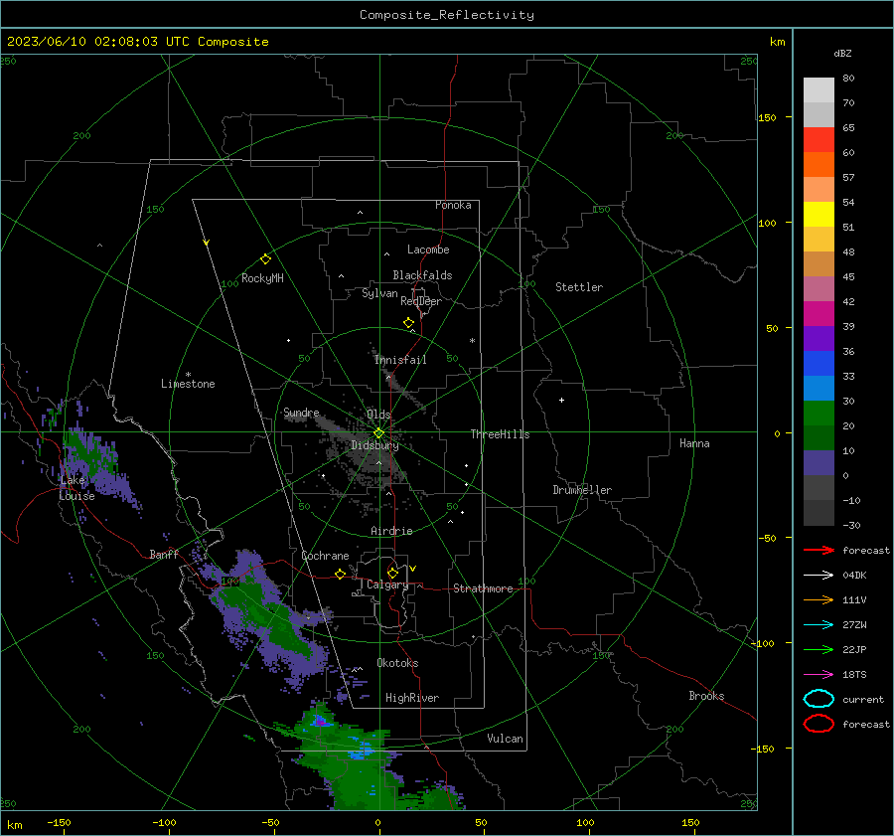894x836 pixels.
Task: Select the Okotoks label
Action: click(397, 663)
